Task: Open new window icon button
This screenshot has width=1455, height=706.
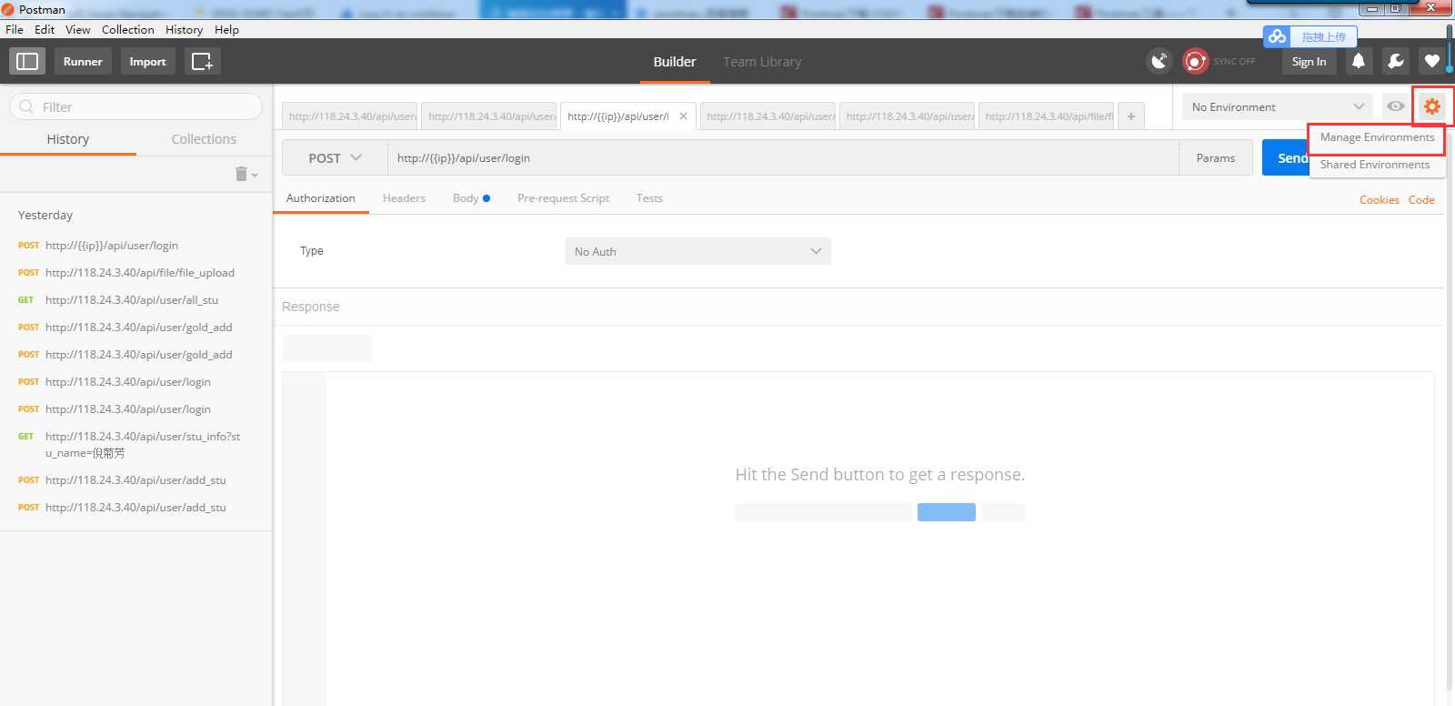Action: [202, 61]
